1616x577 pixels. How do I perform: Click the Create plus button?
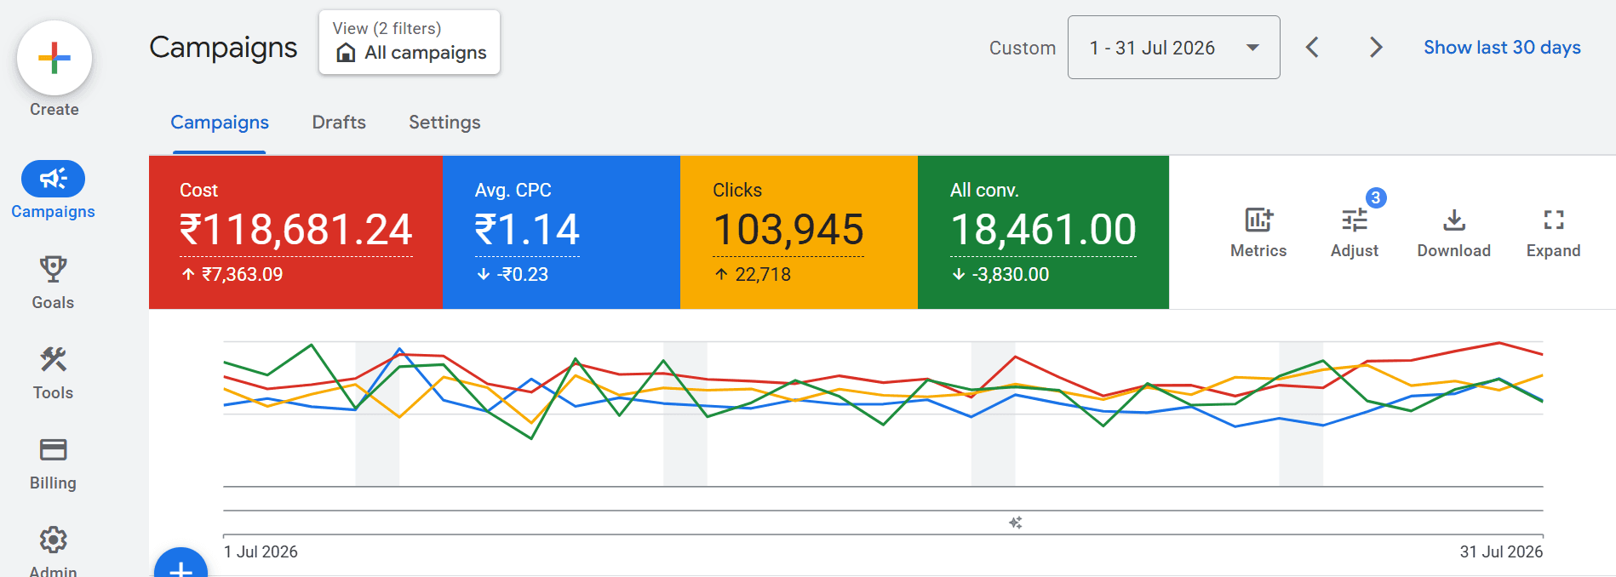pos(54,58)
